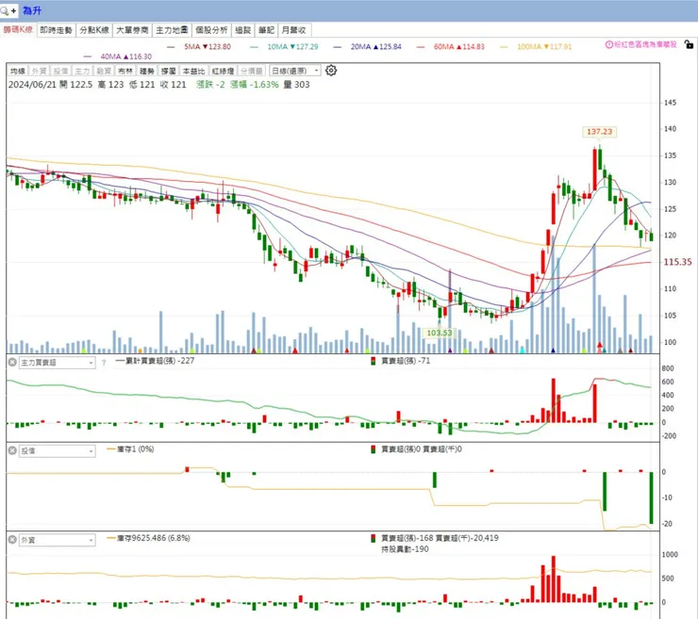Click the 5MA legend line

pos(199,47)
